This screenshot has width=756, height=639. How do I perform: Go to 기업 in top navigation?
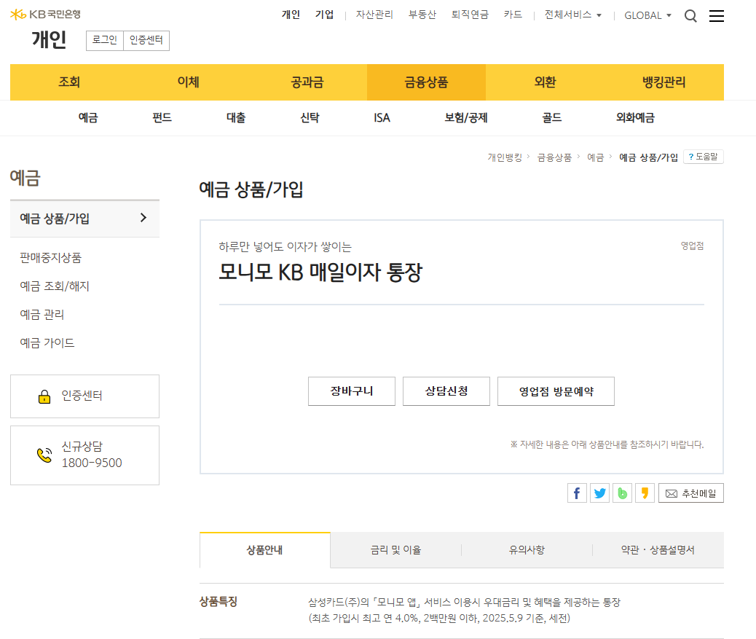point(325,15)
